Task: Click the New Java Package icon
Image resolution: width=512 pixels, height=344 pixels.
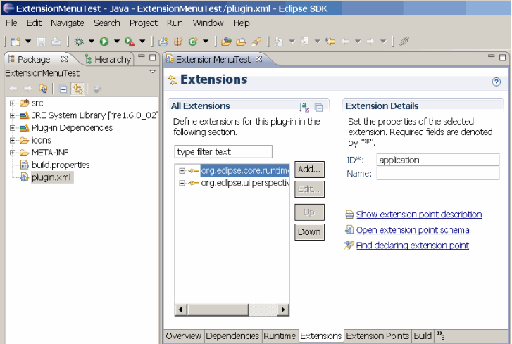Action: tap(178, 42)
